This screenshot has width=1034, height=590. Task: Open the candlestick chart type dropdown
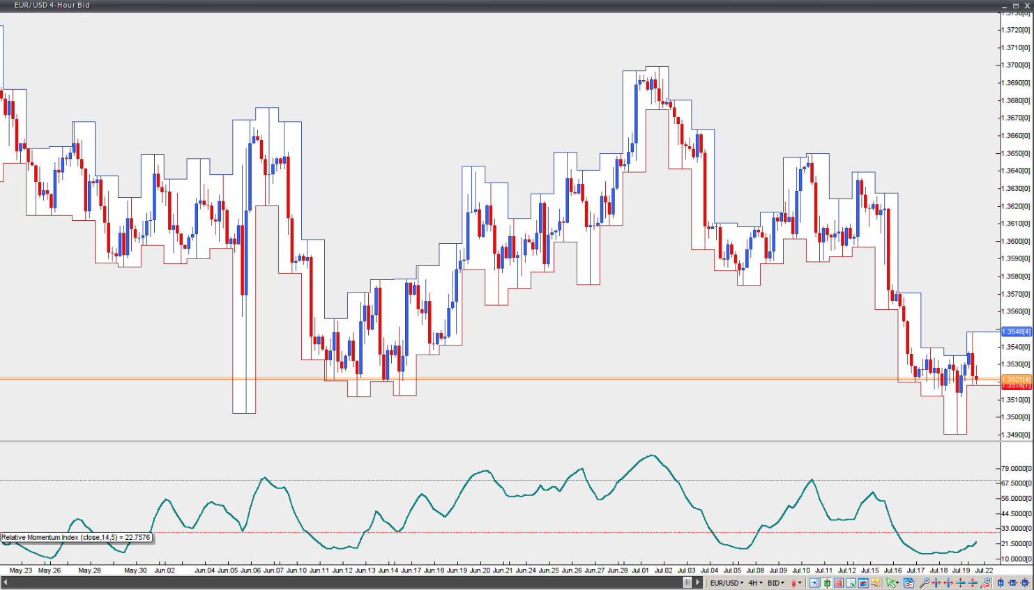pos(796,583)
